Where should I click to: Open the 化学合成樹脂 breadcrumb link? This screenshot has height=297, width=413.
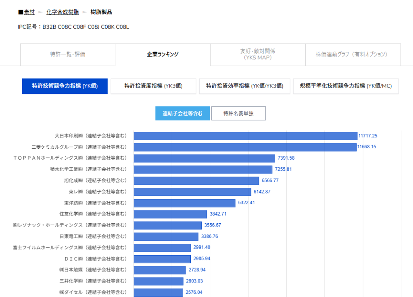click(x=63, y=12)
